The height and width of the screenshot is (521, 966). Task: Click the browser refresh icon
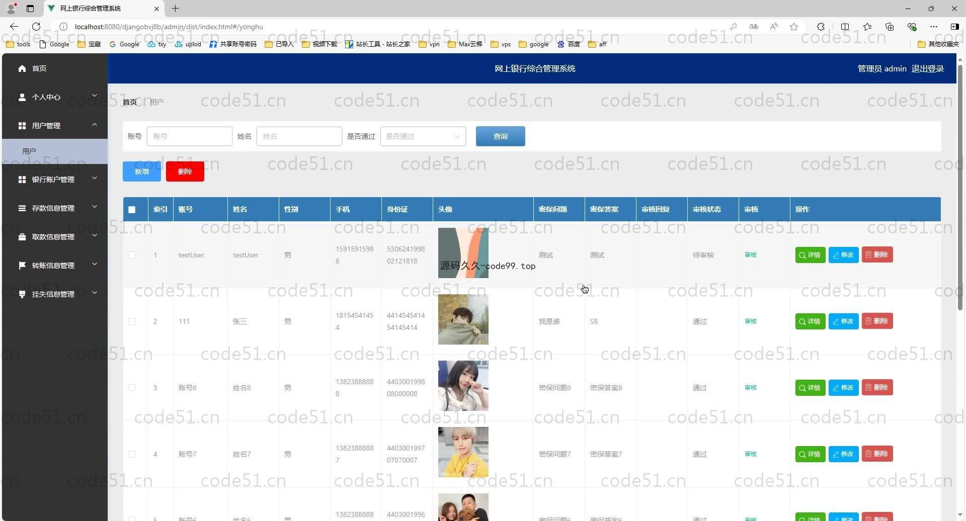(x=36, y=27)
